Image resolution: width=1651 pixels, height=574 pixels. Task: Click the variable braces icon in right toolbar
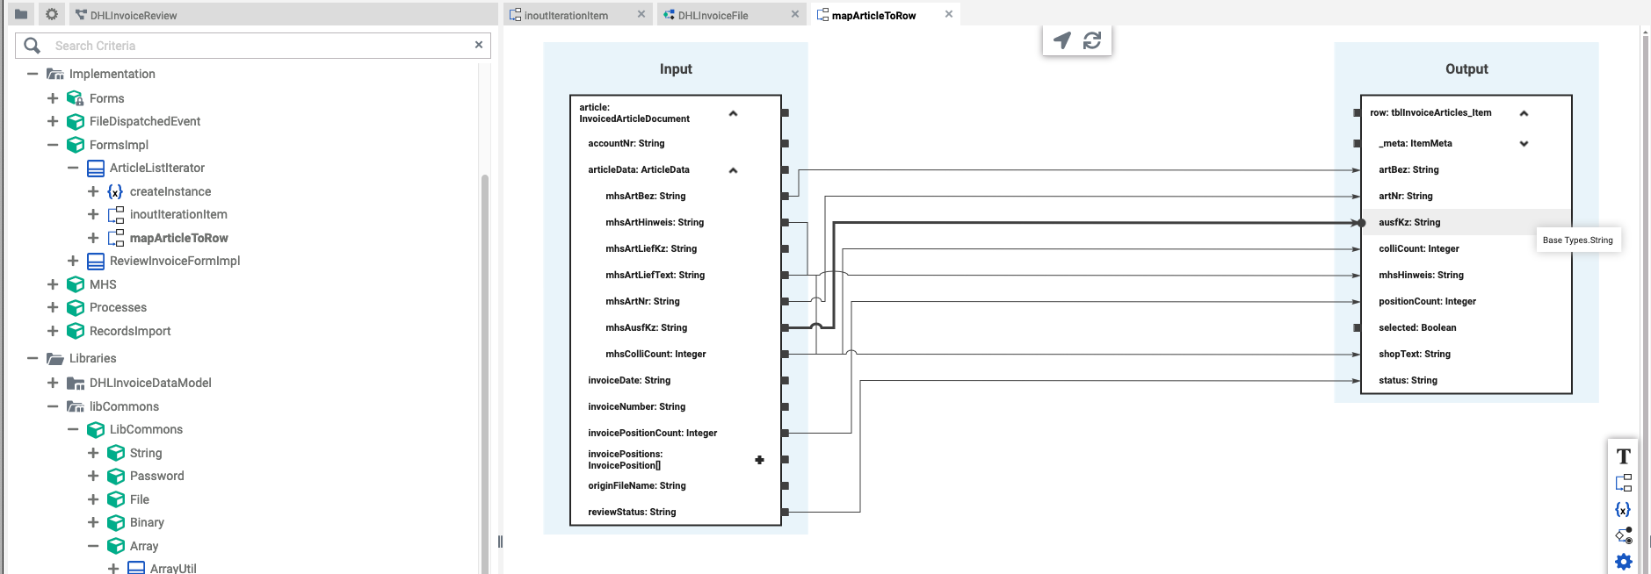pyautogui.click(x=1623, y=509)
